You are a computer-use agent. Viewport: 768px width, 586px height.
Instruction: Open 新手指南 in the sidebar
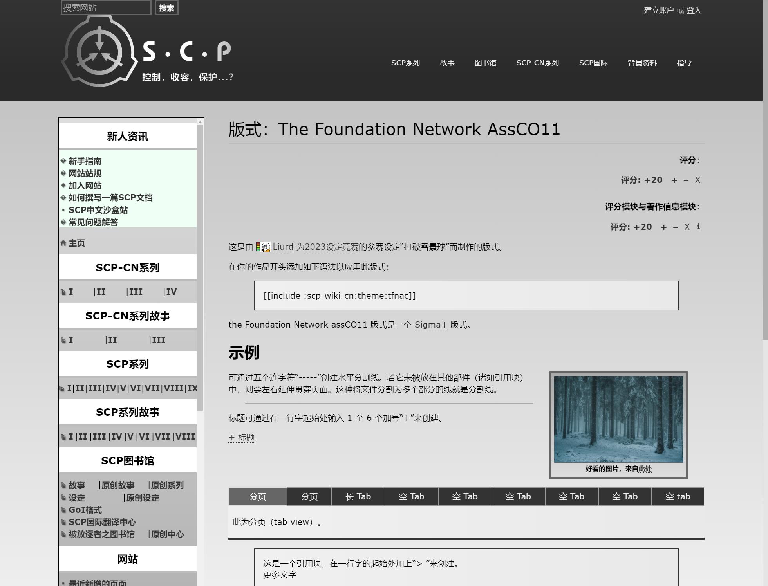pos(85,161)
